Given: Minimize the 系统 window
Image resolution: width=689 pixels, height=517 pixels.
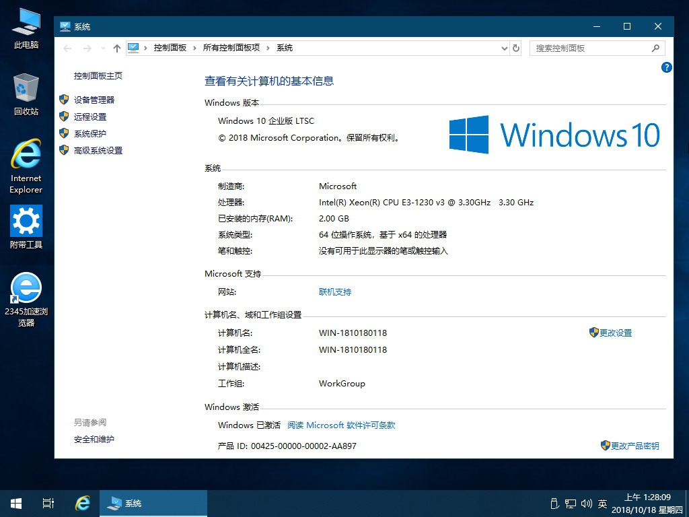Looking at the screenshot, I should [597, 26].
